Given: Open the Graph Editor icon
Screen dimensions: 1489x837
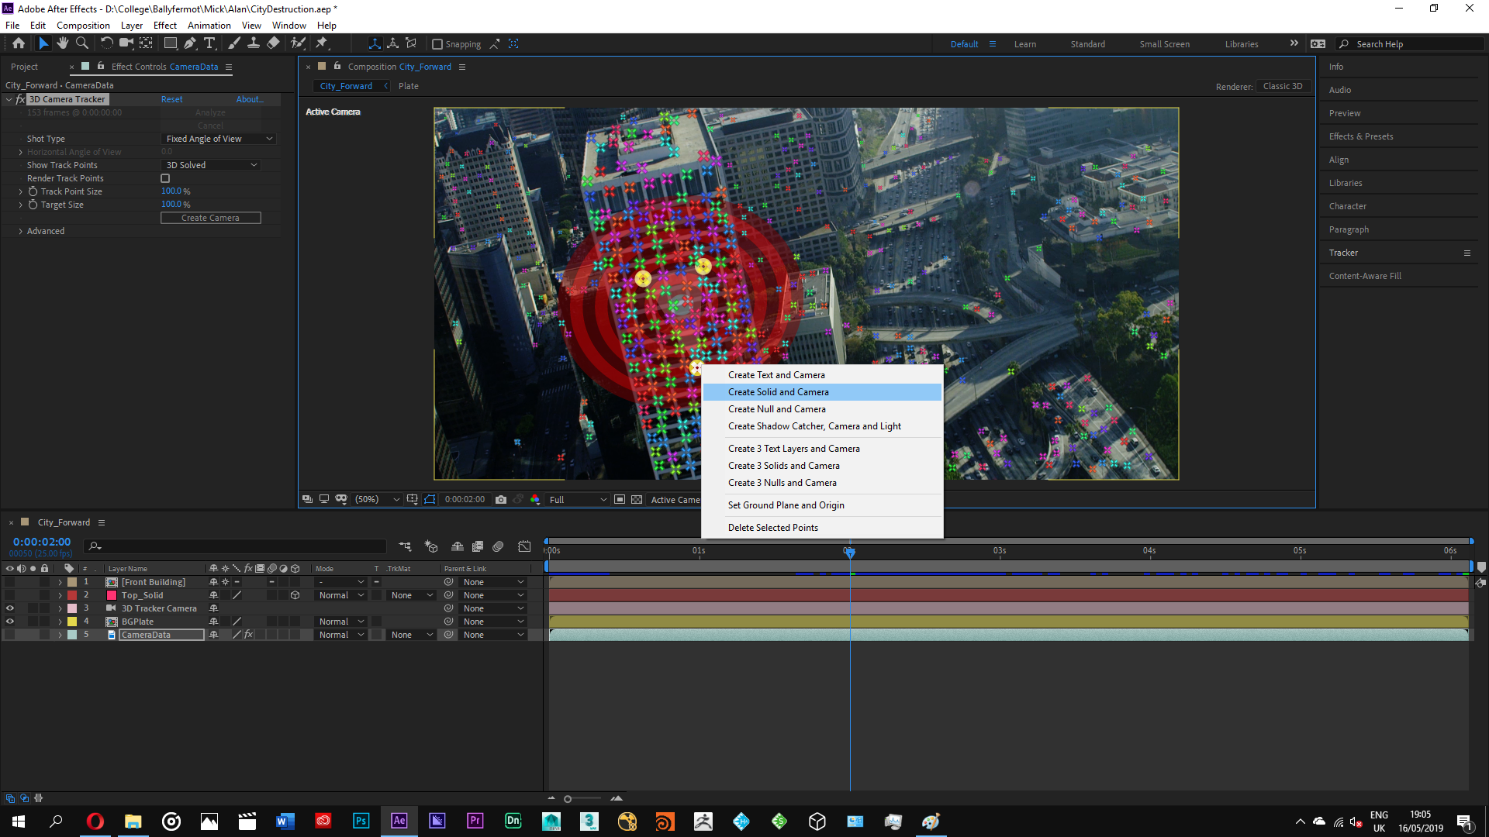Looking at the screenshot, I should tap(525, 546).
